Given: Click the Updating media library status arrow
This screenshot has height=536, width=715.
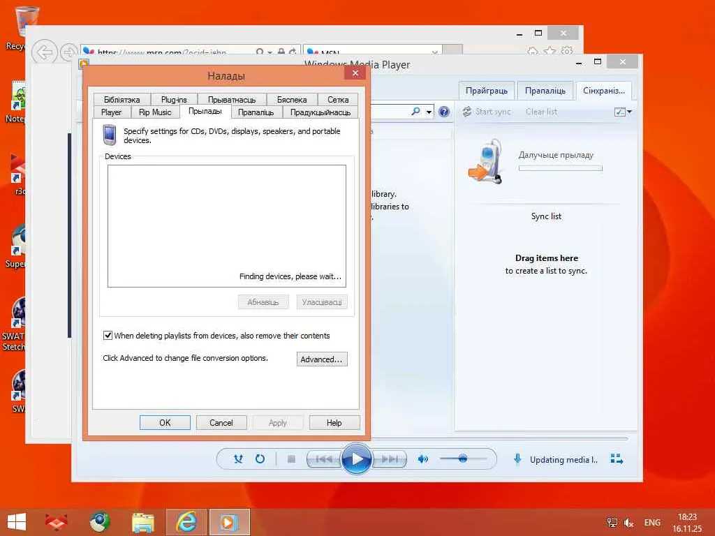Looking at the screenshot, I should (x=517, y=459).
